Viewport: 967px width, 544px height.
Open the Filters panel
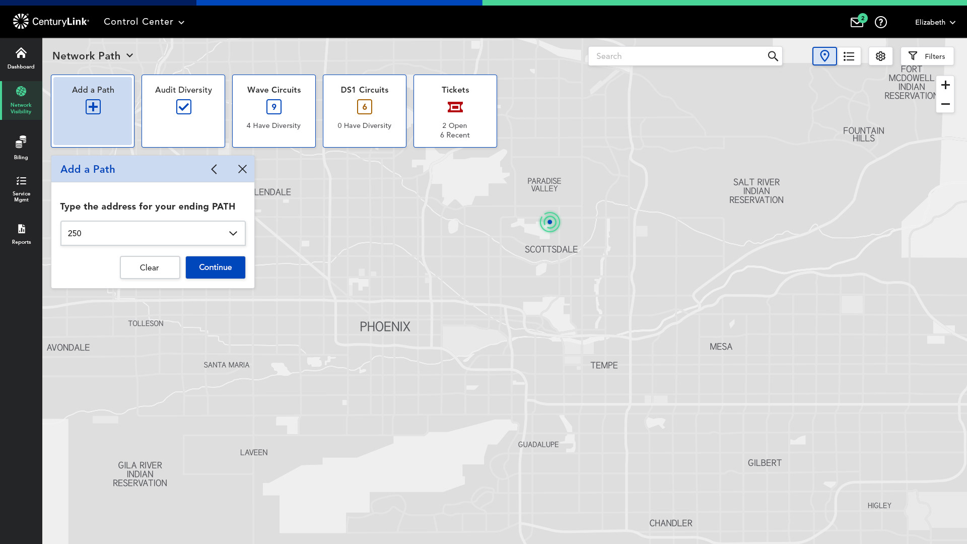point(927,56)
